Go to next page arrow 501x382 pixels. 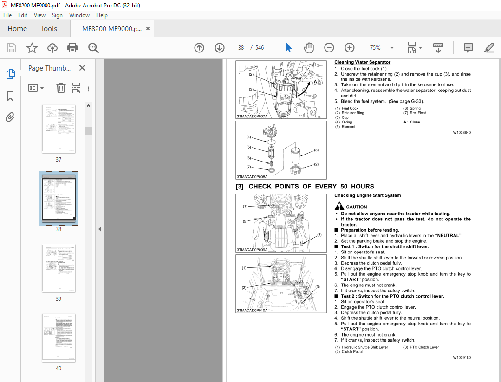(x=220, y=48)
